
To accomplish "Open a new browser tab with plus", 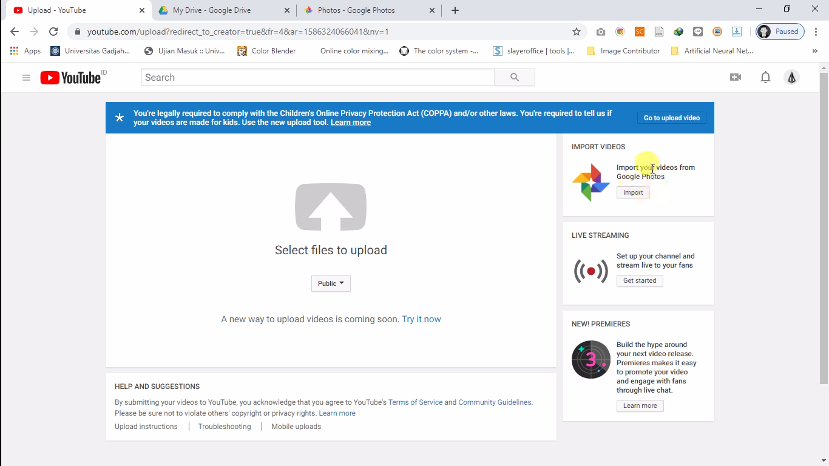I will 455,10.
